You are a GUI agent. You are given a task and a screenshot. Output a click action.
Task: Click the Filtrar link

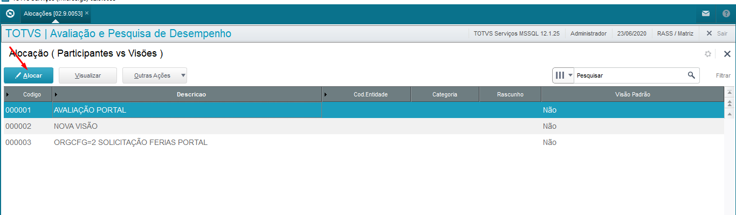(x=723, y=75)
